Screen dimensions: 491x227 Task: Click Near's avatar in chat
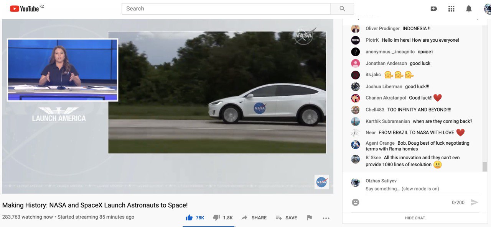[356, 133]
